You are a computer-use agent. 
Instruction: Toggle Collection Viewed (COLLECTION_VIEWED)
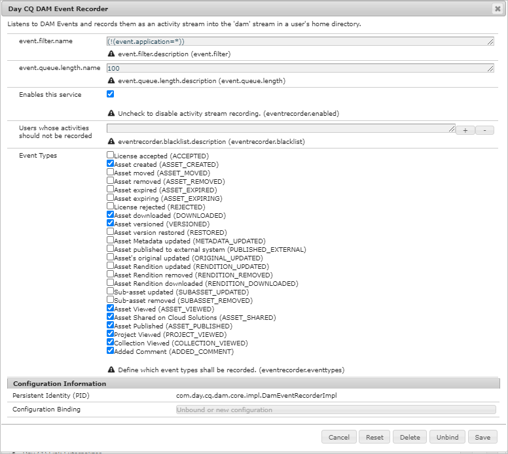pos(110,342)
